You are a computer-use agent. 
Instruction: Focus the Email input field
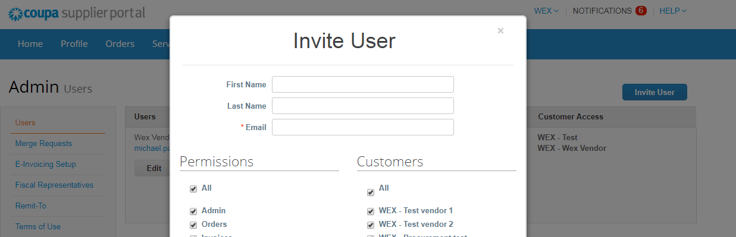[363, 127]
